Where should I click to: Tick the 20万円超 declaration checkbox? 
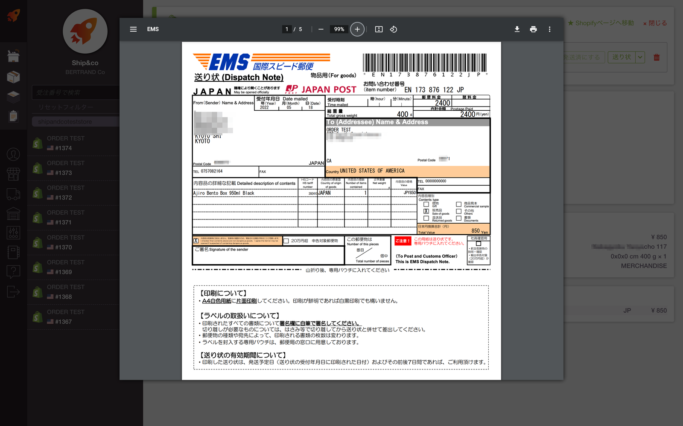pos(286,241)
